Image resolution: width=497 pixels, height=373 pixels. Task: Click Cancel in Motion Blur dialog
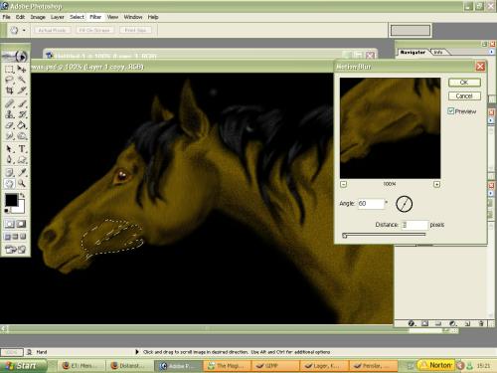tap(464, 96)
